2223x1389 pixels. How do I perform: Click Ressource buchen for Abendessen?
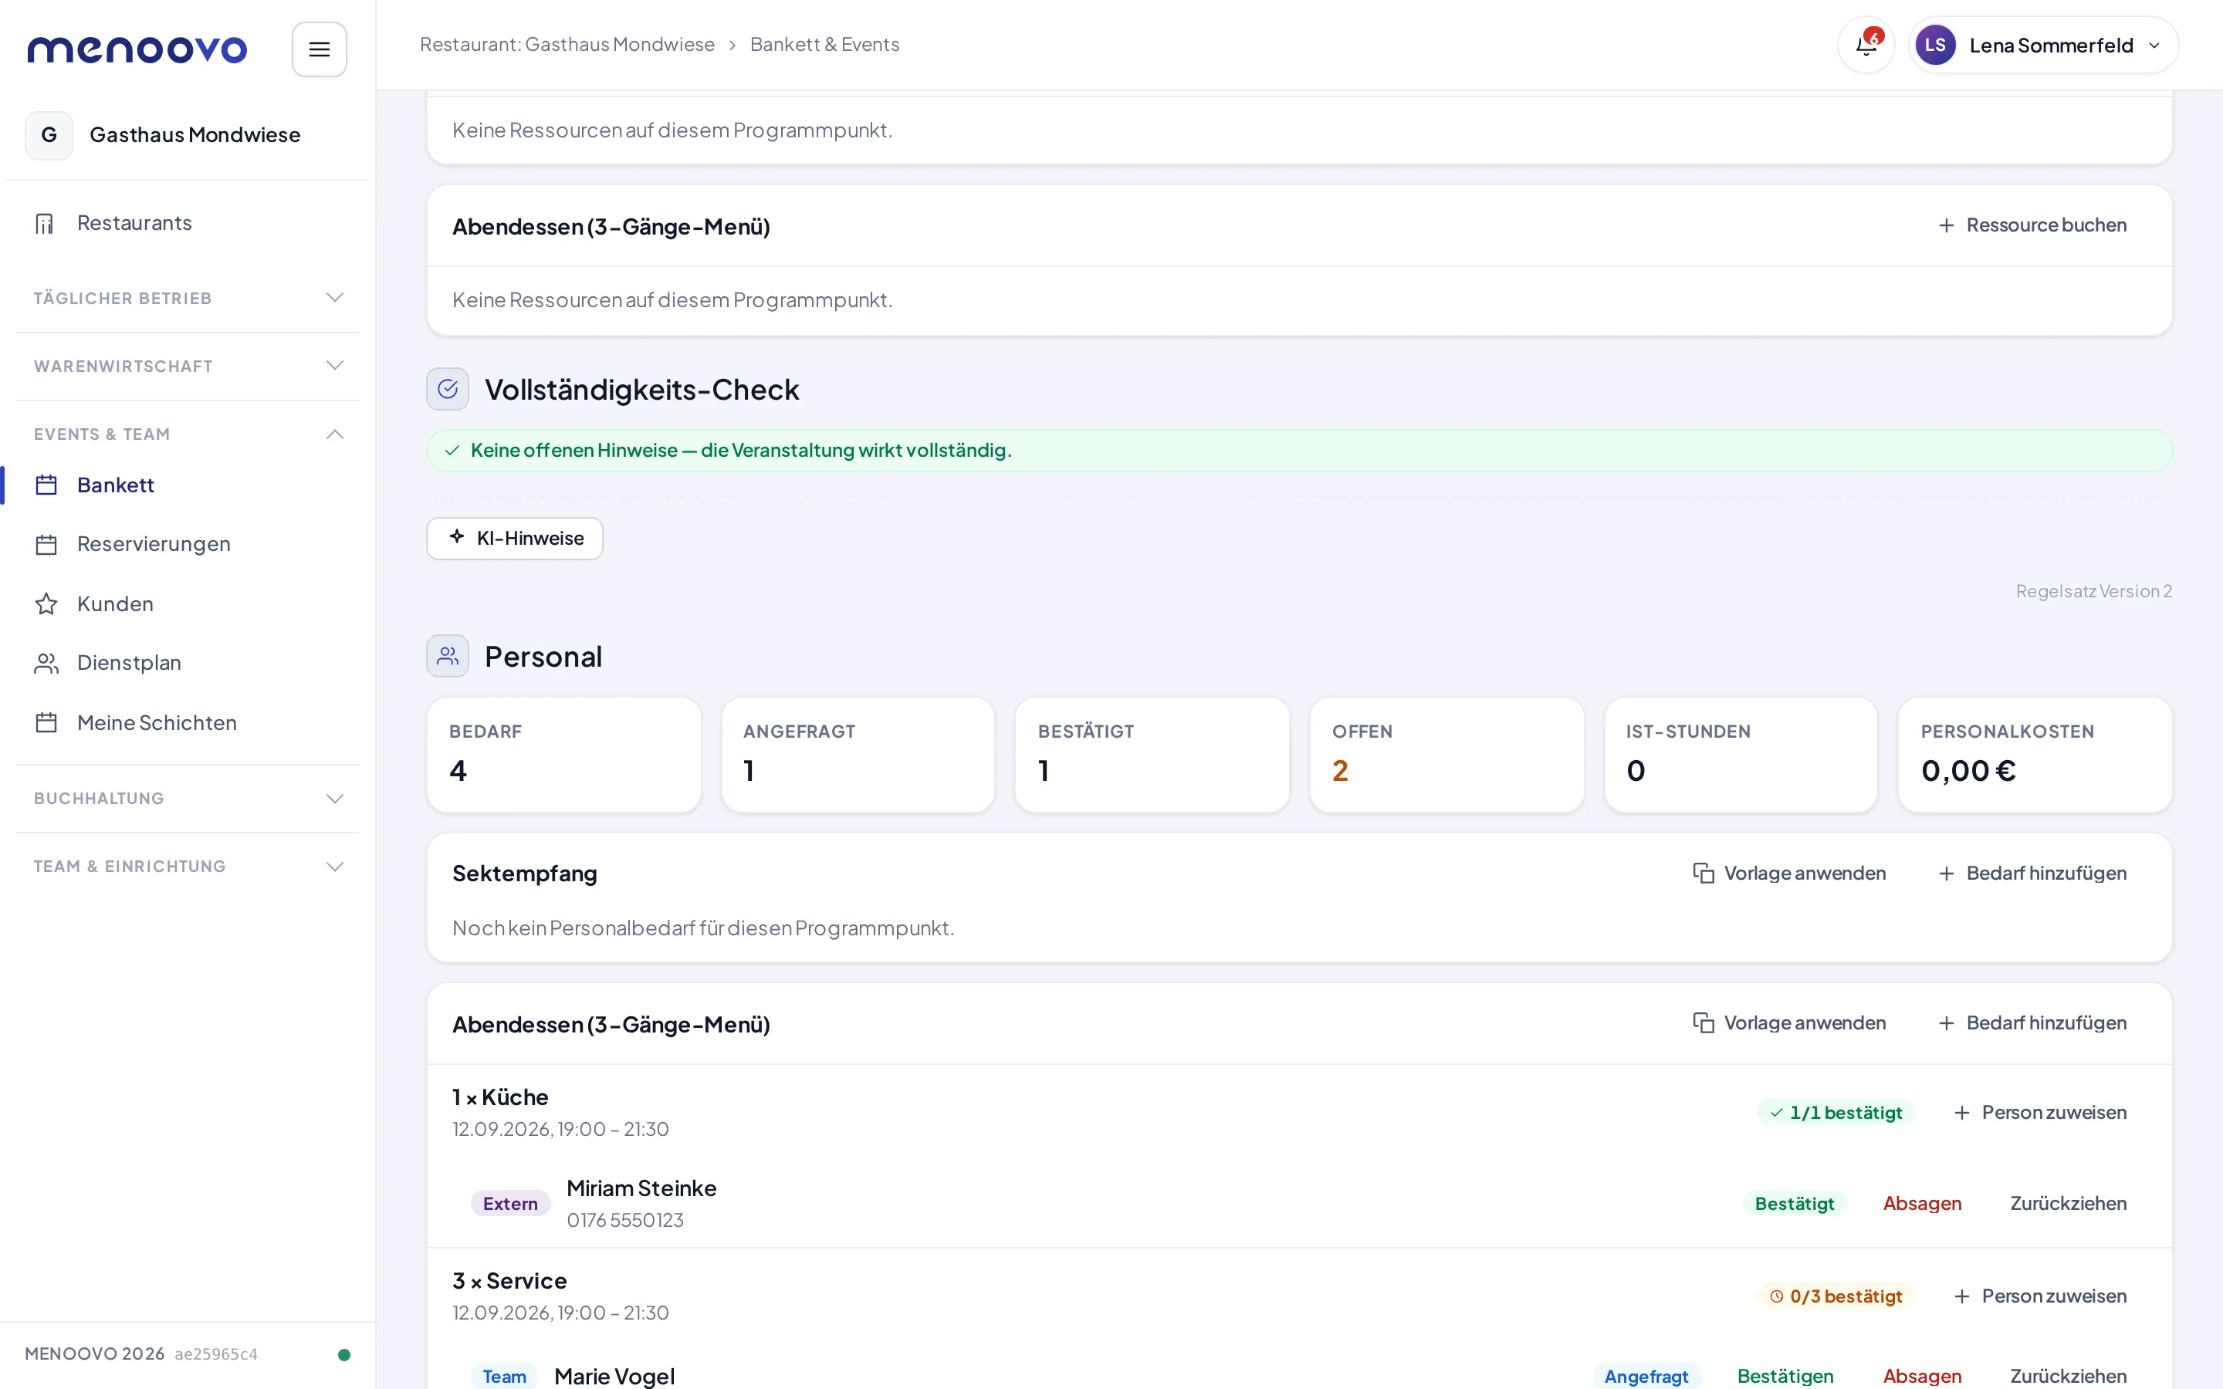2032,225
